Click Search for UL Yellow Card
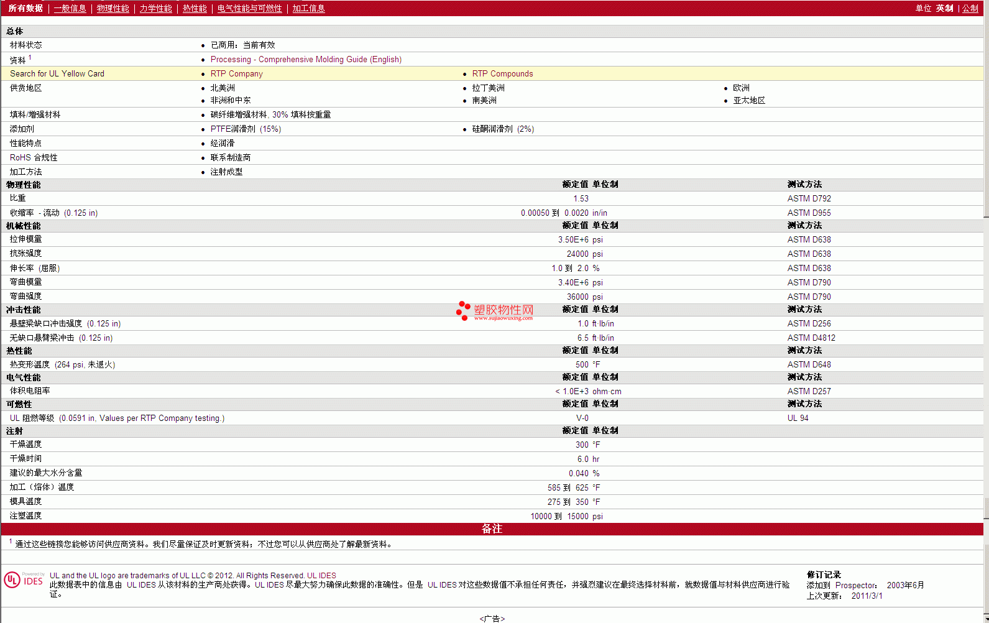 click(x=57, y=73)
